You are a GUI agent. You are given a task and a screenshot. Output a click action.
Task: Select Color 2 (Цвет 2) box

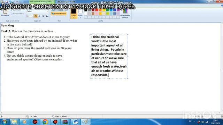pyautogui.click(x=80, y=14)
